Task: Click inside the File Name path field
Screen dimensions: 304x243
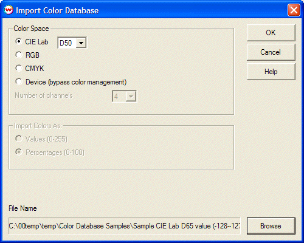Action: [125, 226]
